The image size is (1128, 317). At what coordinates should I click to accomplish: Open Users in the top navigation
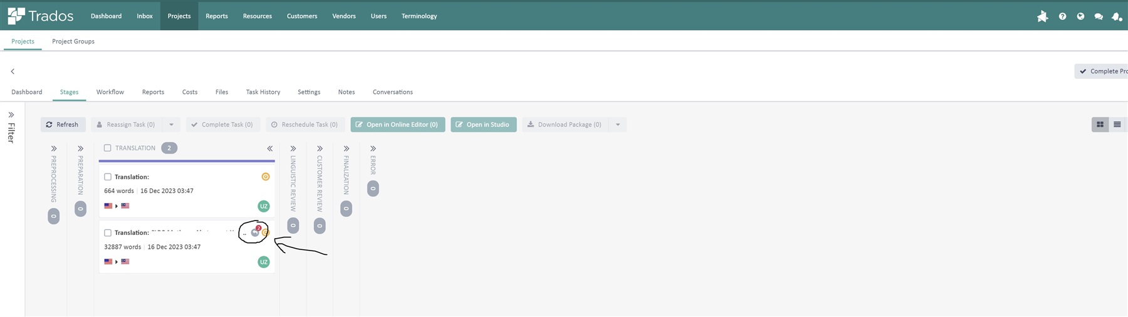(379, 16)
